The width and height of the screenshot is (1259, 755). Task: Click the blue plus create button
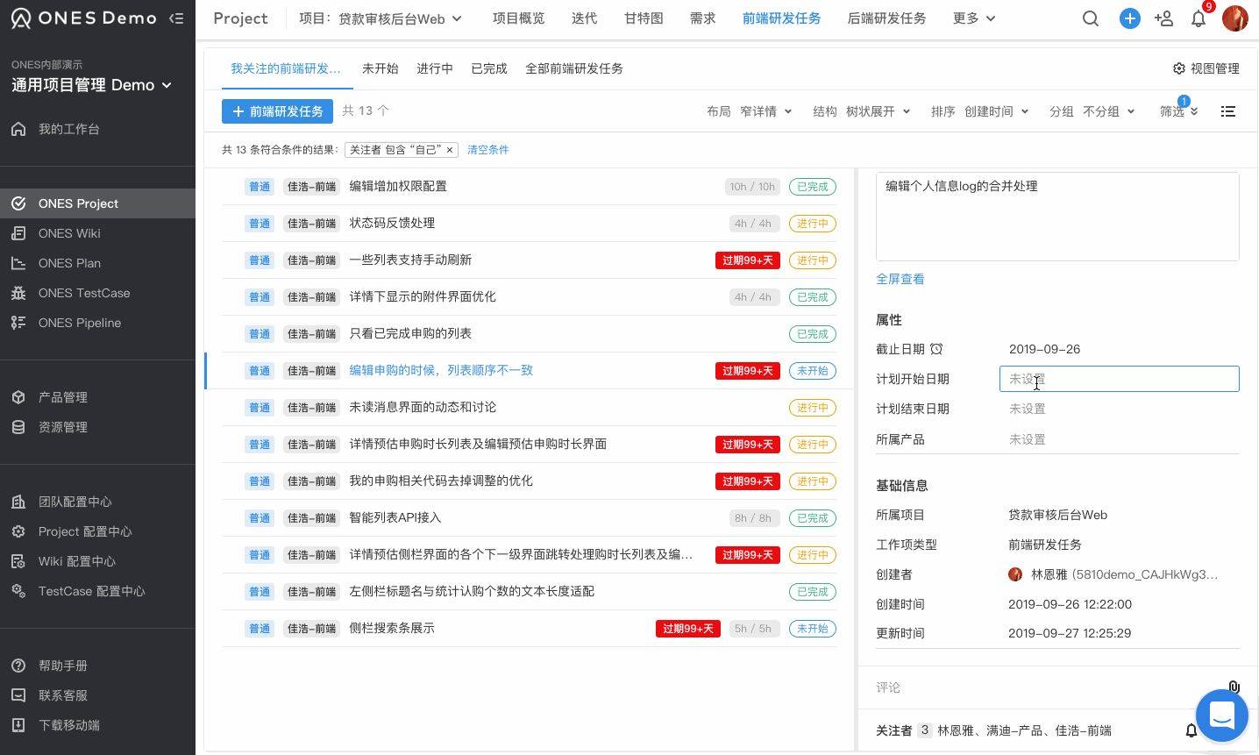1129,18
